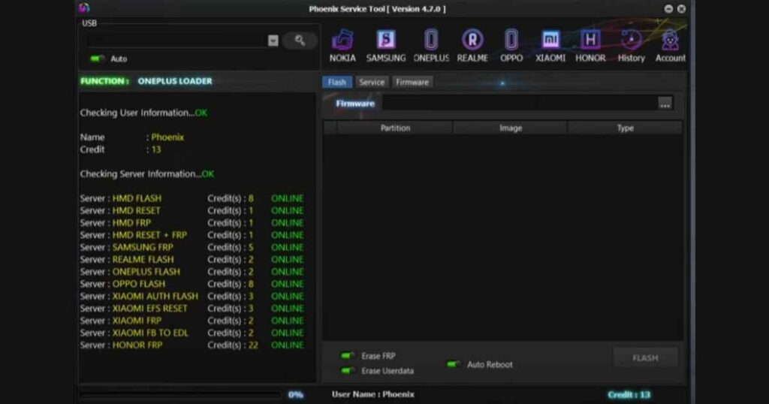This screenshot has width=769, height=404.
Task: Click the Firmware label button
Action: click(355, 104)
